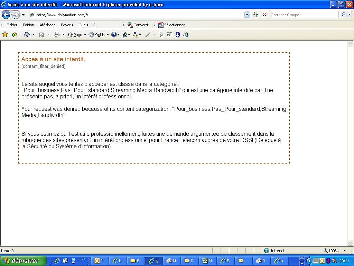Click the magnifier search button
The width and height of the screenshot is (354, 266).
(343, 15)
